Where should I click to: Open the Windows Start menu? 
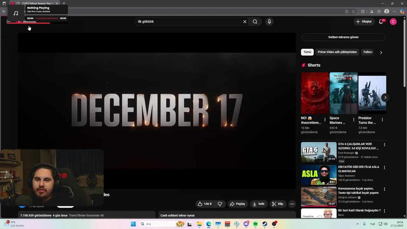133,224
